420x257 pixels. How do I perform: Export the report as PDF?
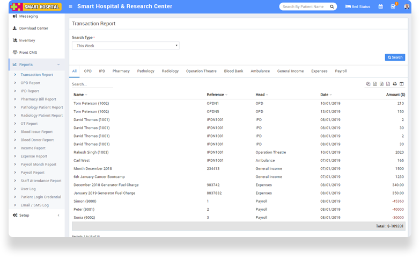click(388, 84)
